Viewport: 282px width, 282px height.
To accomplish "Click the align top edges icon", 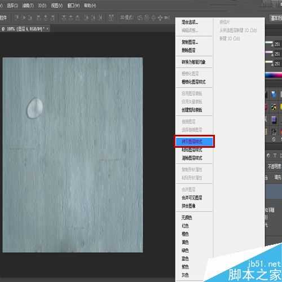I will 17,18.
